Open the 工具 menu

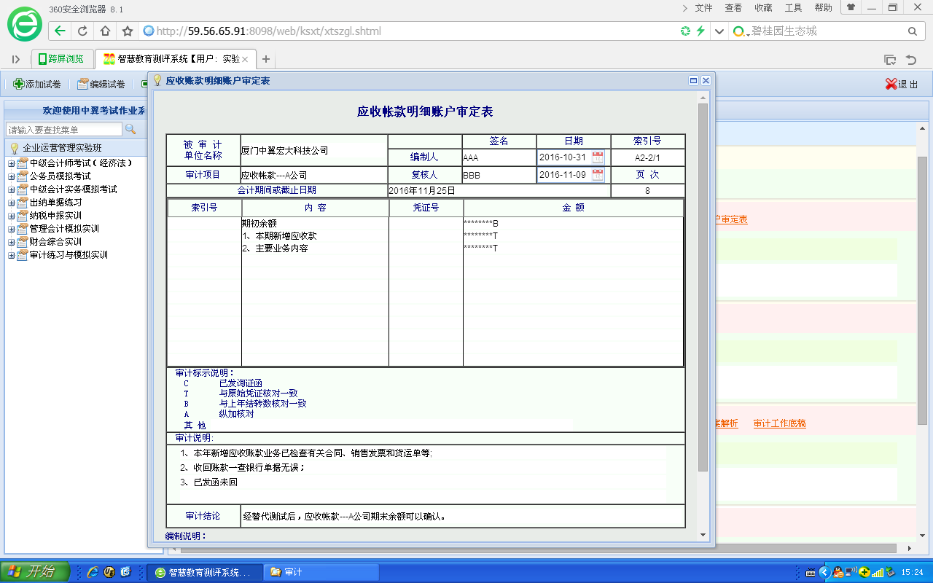coord(793,7)
